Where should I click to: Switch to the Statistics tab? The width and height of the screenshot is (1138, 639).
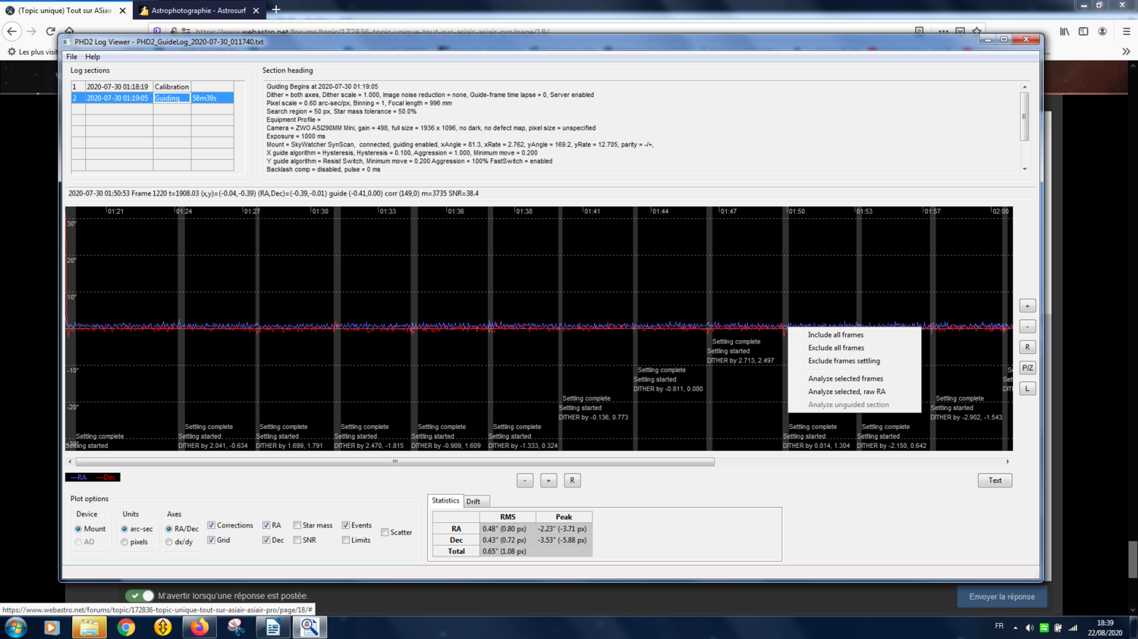[x=445, y=501]
